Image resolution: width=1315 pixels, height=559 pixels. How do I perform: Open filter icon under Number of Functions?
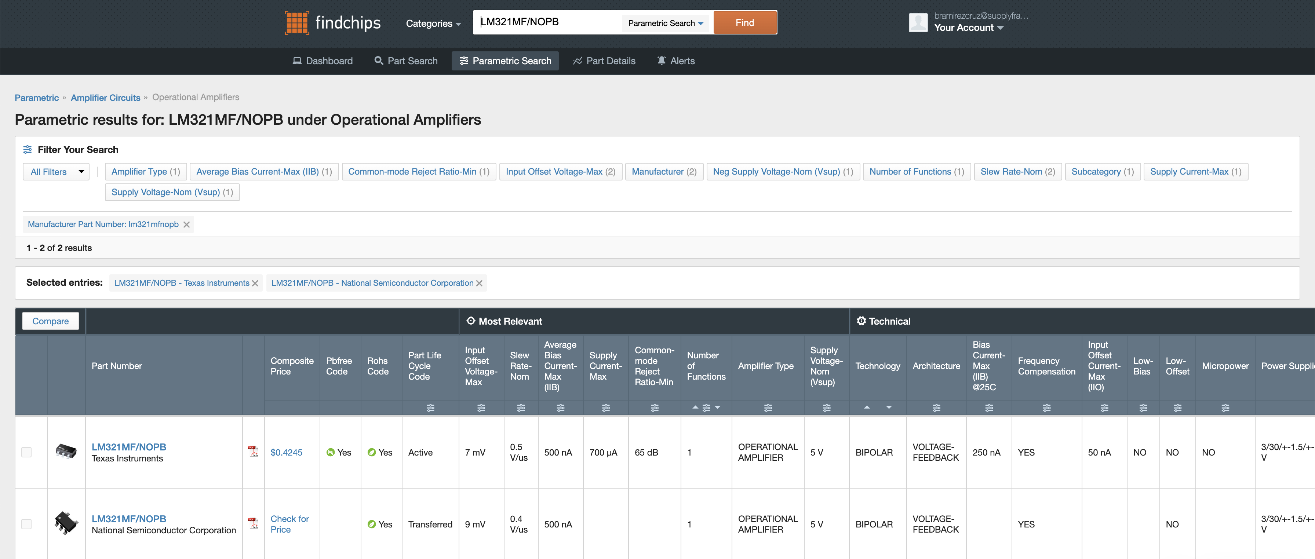707,408
